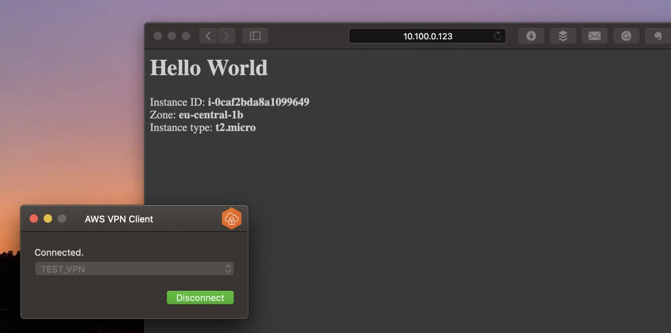Viewport: 671px width, 333px height.
Task: Open the Evernote elephant extension icon
Action: tap(658, 36)
